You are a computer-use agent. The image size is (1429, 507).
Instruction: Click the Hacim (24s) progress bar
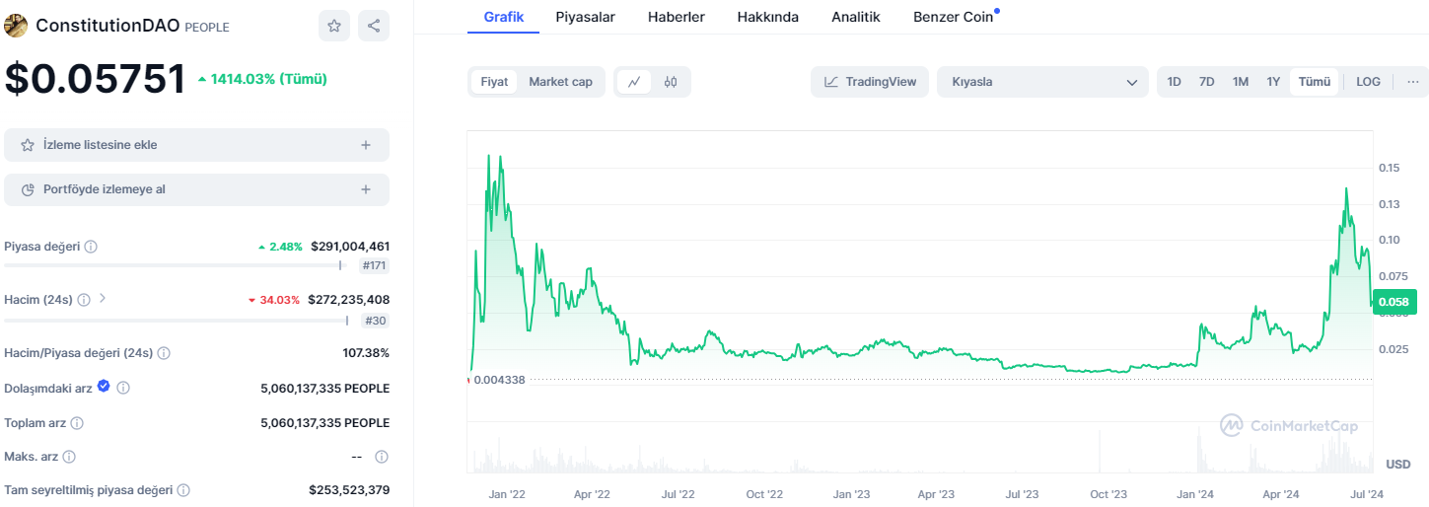pyautogui.click(x=177, y=320)
